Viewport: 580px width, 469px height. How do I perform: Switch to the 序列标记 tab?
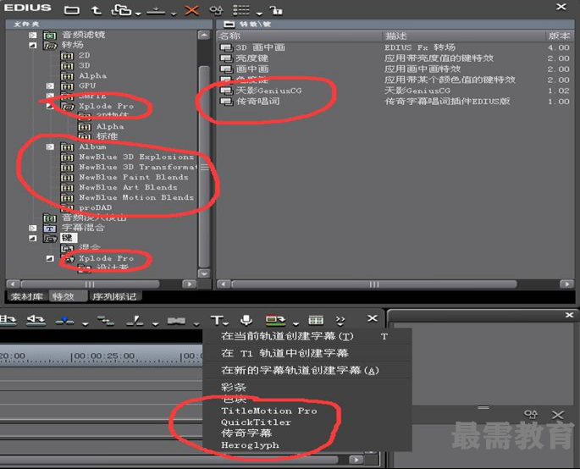[x=114, y=296]
